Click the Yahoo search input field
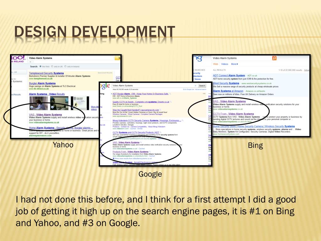 click(71, 58)
